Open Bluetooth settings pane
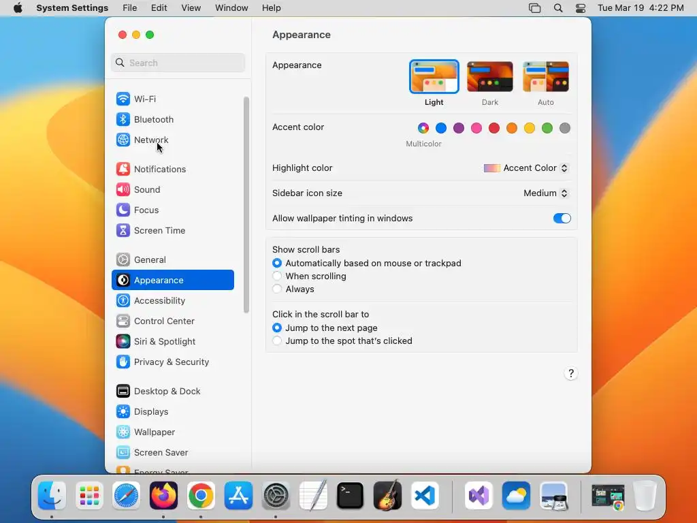This screenshot has width=697, height=523. pyautogui.click(x=172, y=119)
